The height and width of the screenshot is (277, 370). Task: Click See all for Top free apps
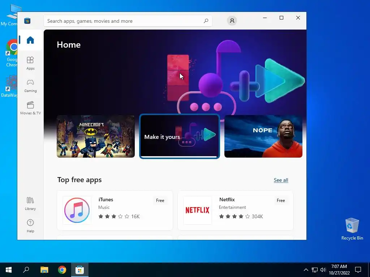coord(281,180)
